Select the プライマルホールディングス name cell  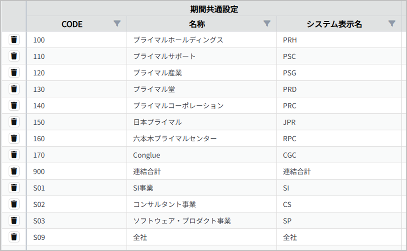178,40
